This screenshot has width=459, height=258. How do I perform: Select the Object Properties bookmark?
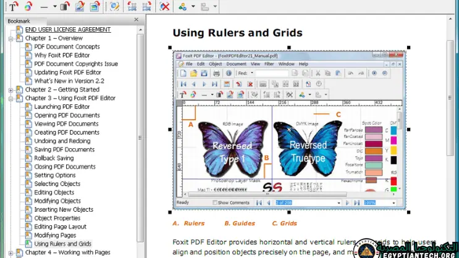click(57, 218)
